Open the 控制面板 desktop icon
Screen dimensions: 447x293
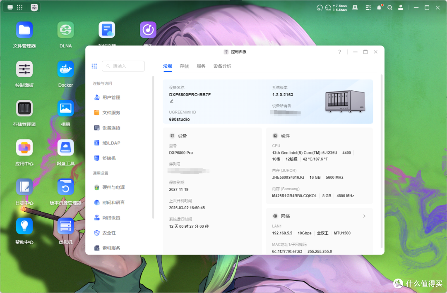(x=24, y=69)
